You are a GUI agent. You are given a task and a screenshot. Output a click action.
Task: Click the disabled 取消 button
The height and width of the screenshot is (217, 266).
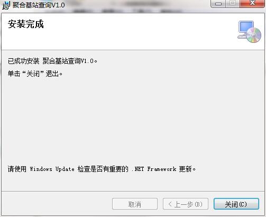[135, 204]
